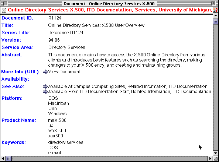The width and height of the screenshot is (219, 162).
Task: Click the Platform entry Macintosh
Action: tap(58, 103)
